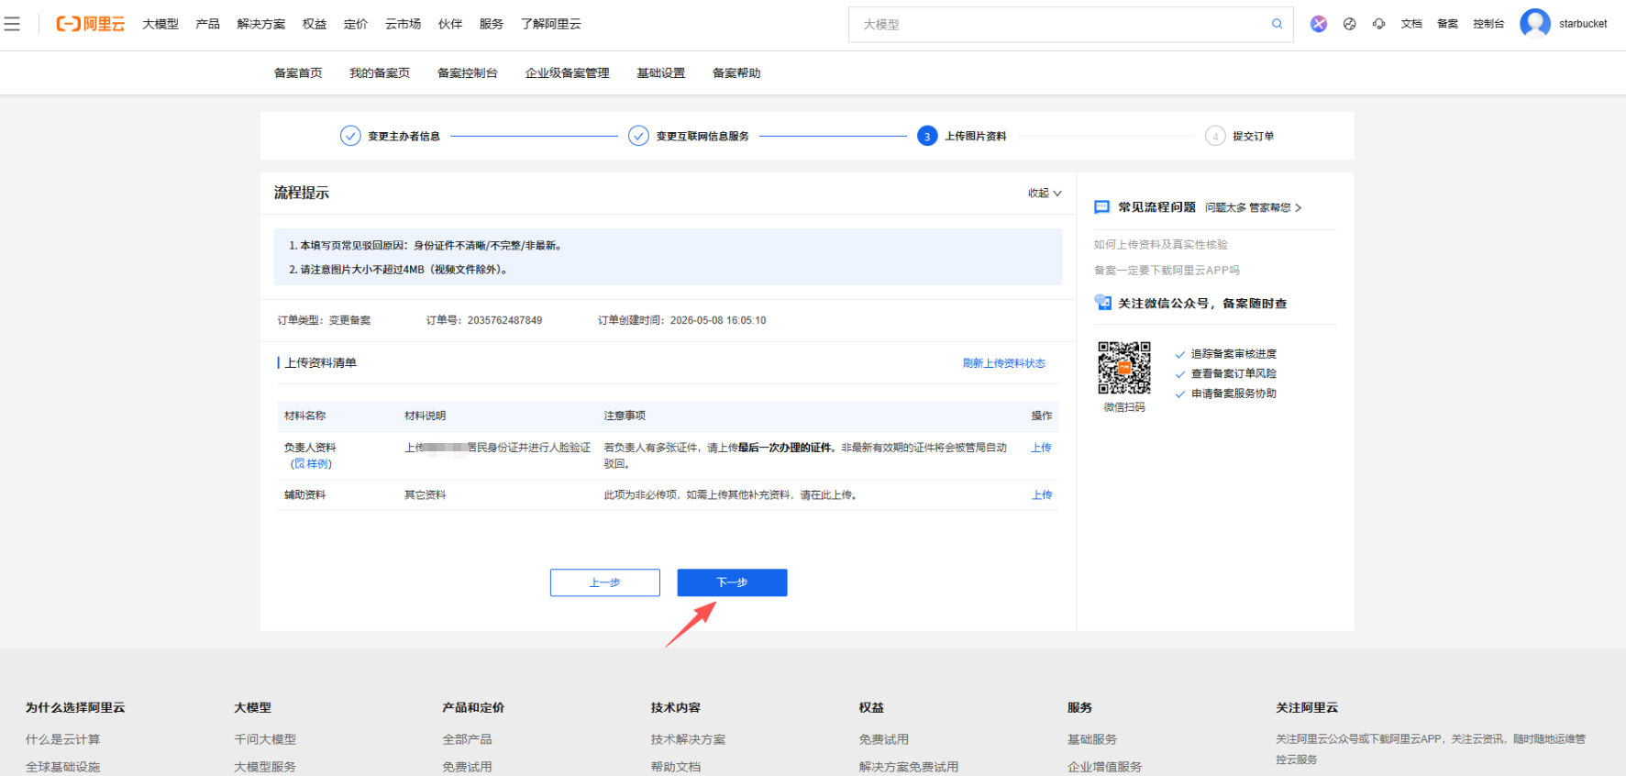Open the 企业级备案管理 tab
This screenshot has width=1626, height=776.
[x=567, y=72]
